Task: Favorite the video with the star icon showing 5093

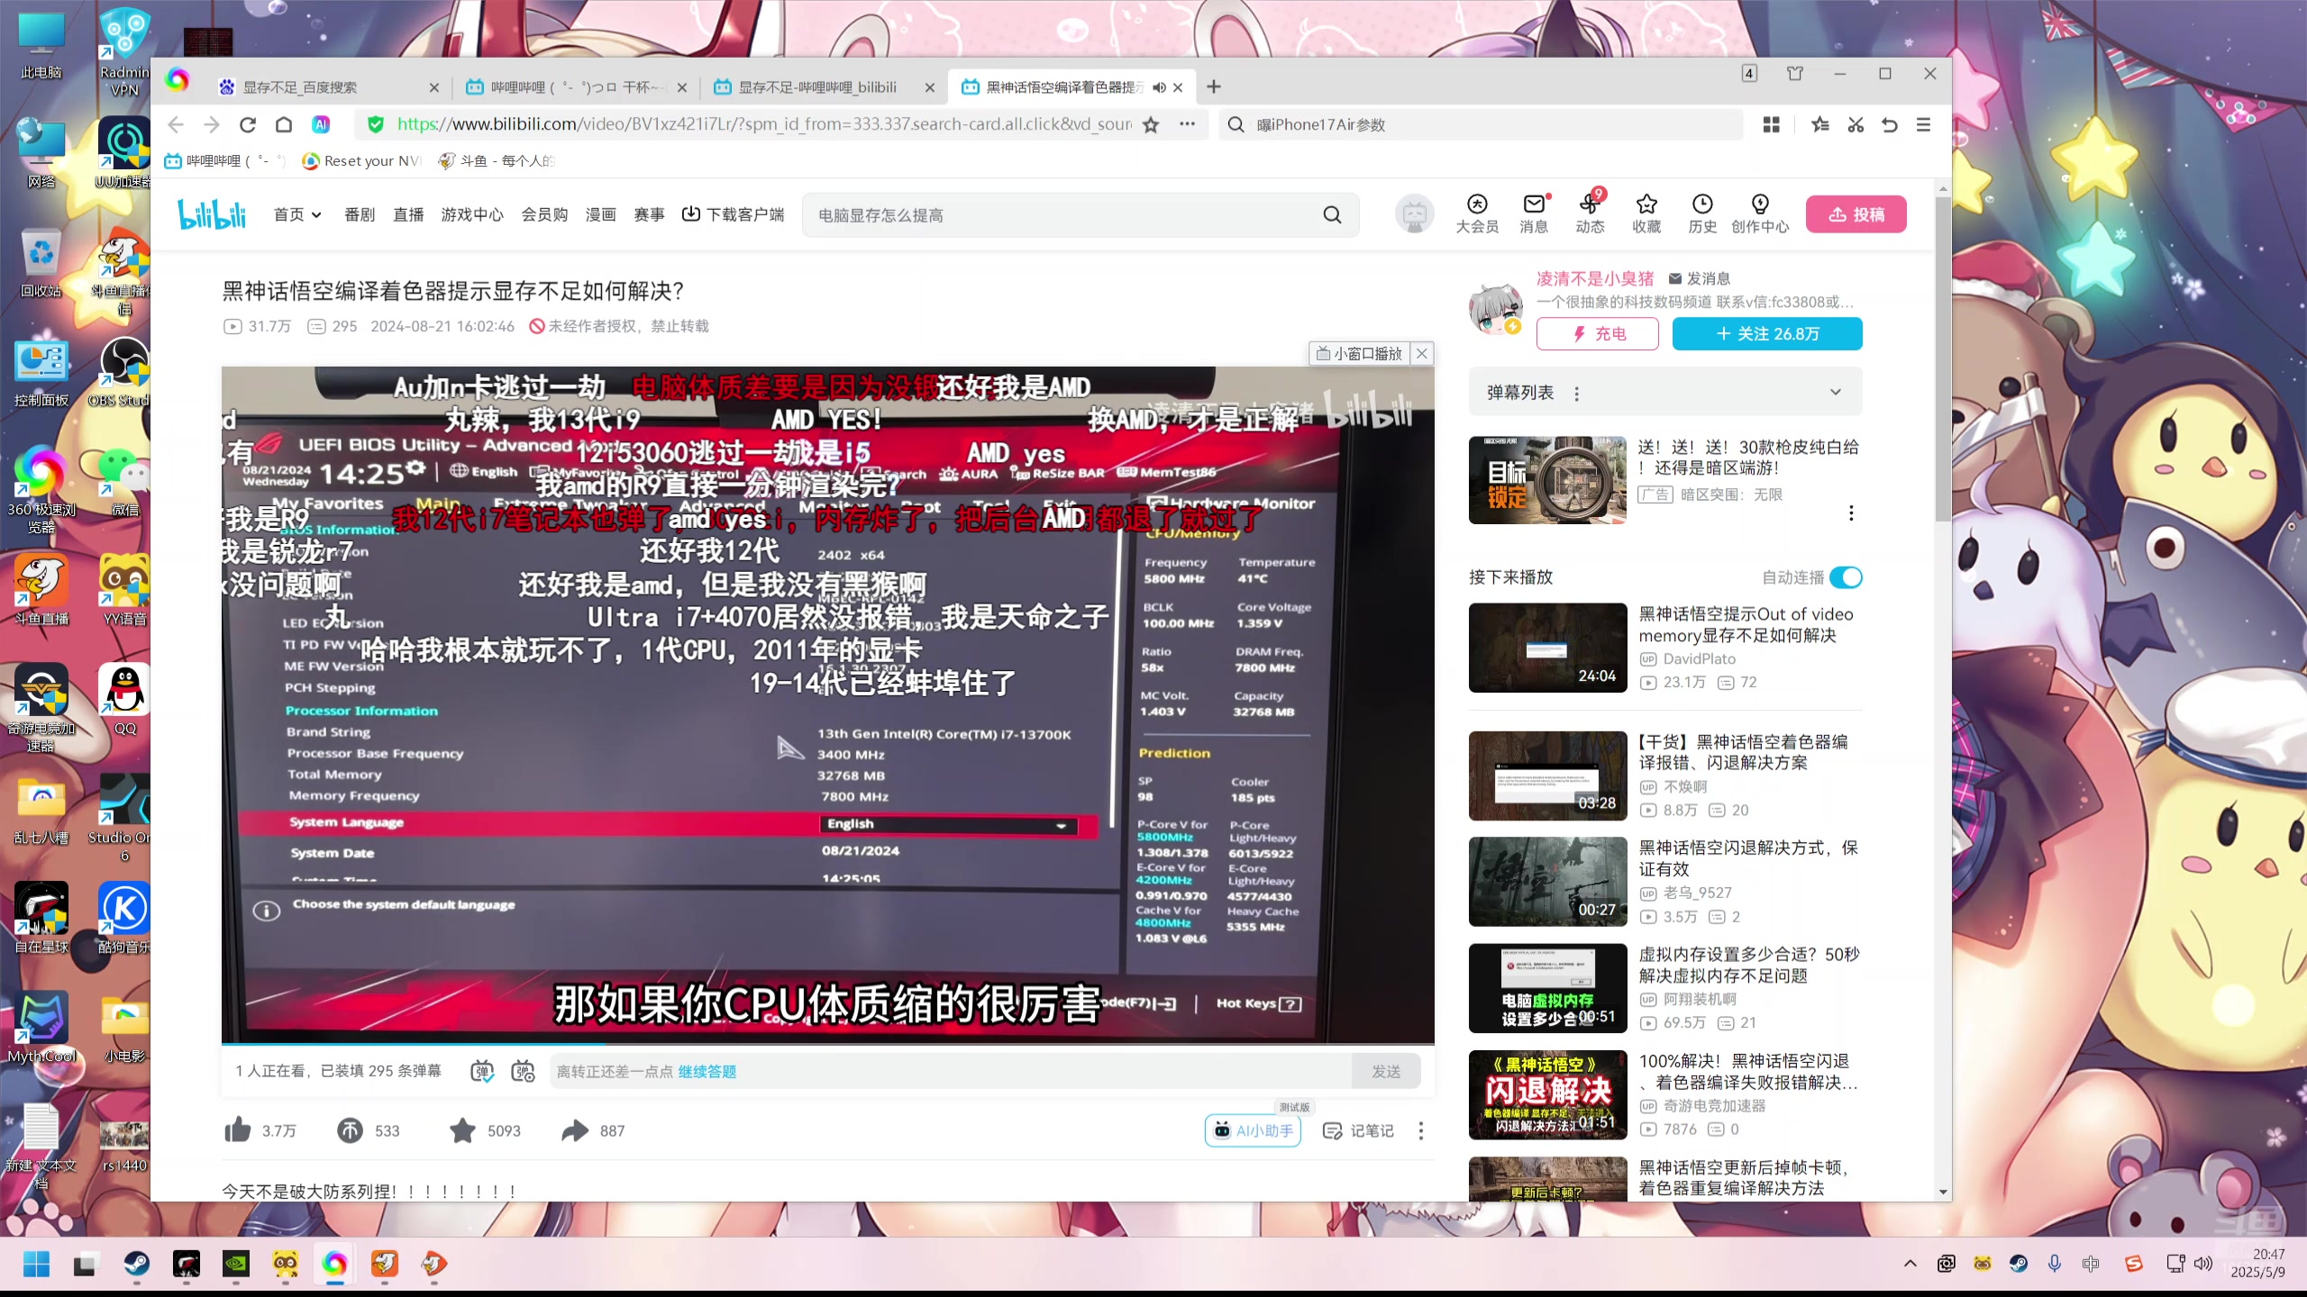Action: (462, 1129)
